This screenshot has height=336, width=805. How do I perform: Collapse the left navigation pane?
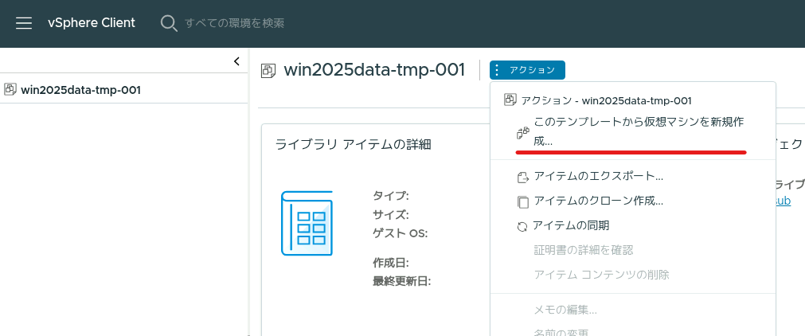(236, 61)
